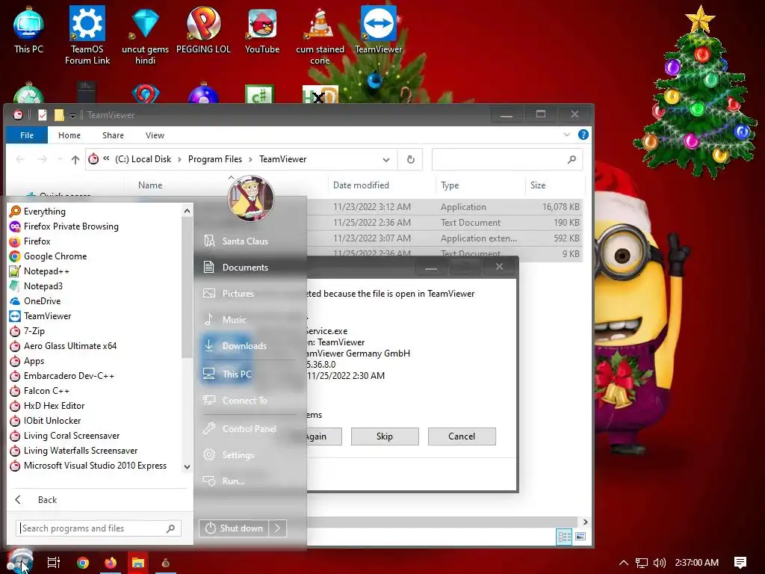Open the Shut down options arrow
This screenshot has width=765, height=574.
tap(278, 528)
